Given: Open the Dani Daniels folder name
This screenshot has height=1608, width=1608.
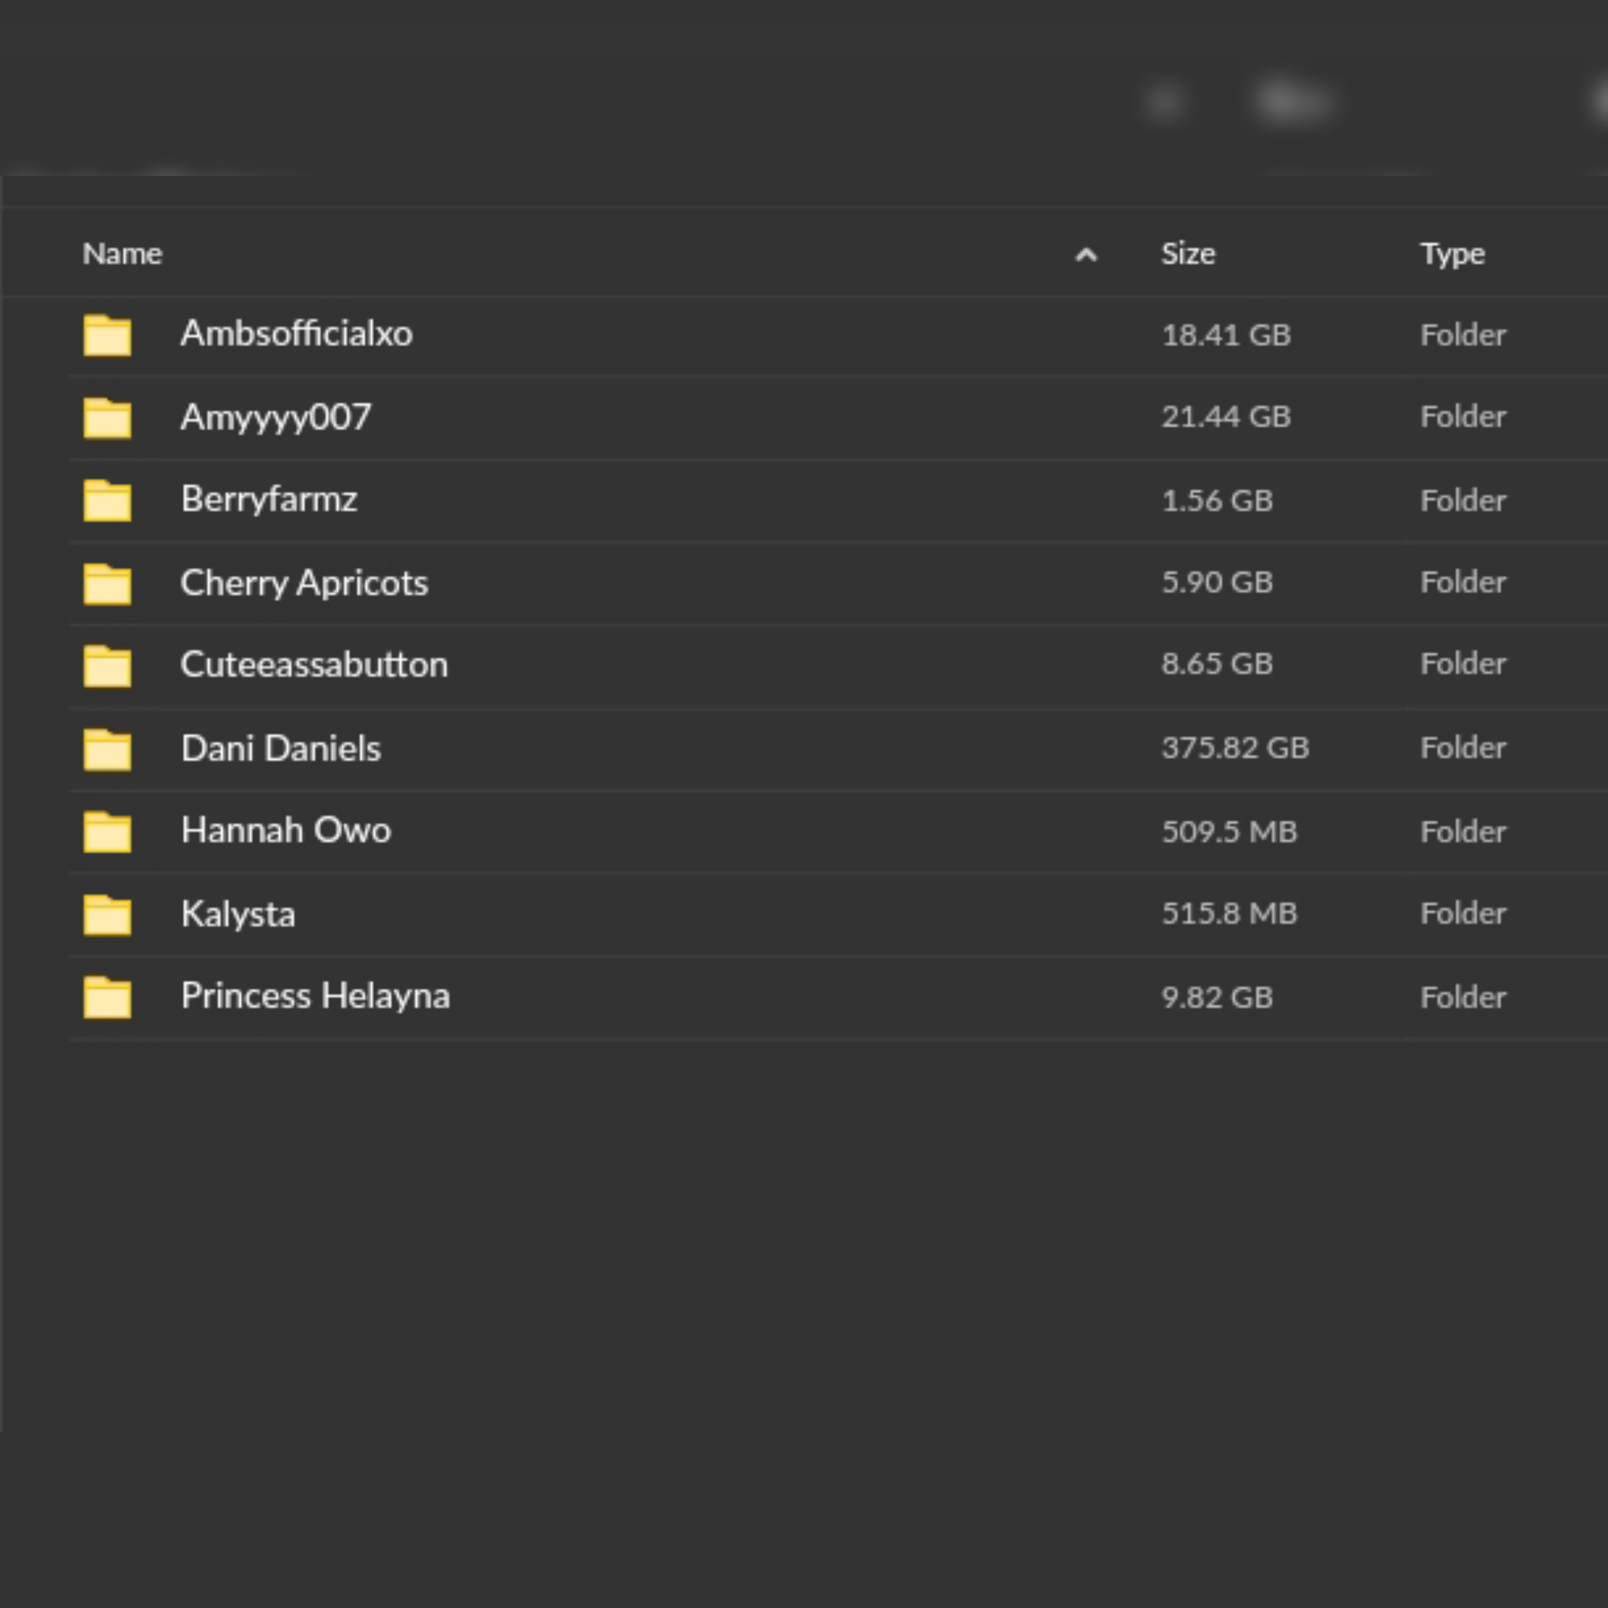Looking at the screenshot, I should click(280, 748).
